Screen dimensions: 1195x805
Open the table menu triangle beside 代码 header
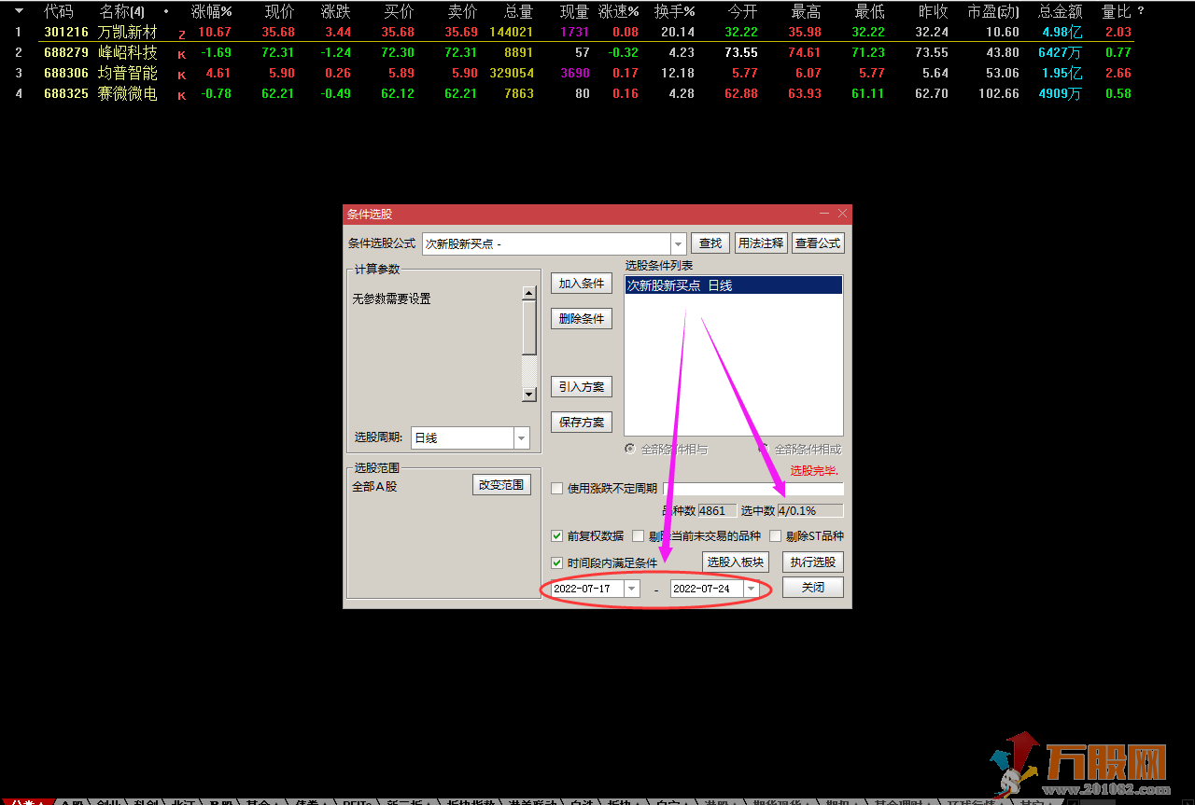[20, 11]
